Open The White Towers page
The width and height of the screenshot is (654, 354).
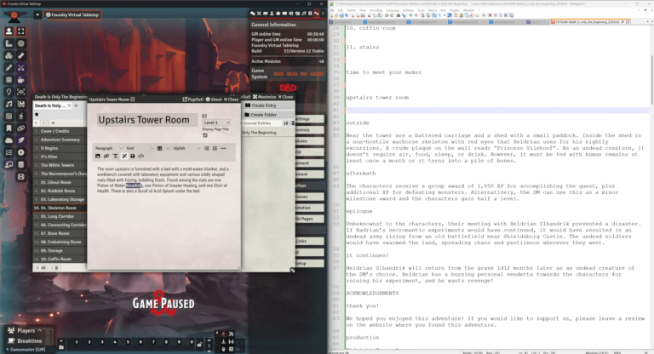click(x=60, y=165)
